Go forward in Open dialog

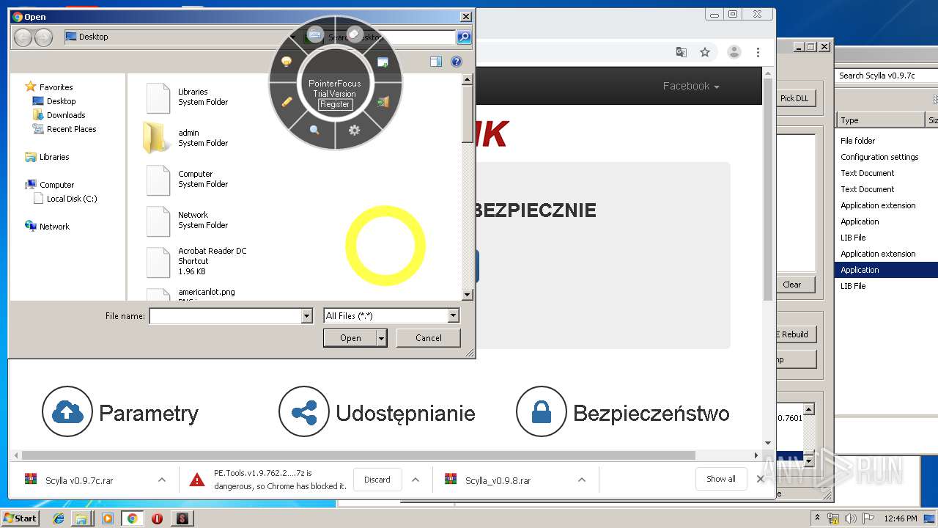(x=43, y=37)
